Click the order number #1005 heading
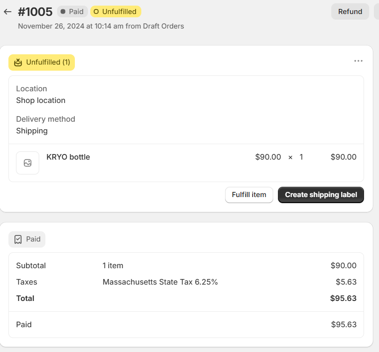 [x=35, y=12]
